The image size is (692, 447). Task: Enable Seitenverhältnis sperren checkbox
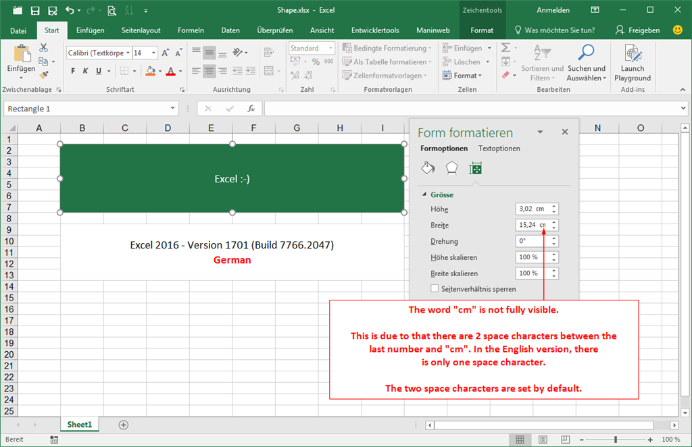coord(435,289)
